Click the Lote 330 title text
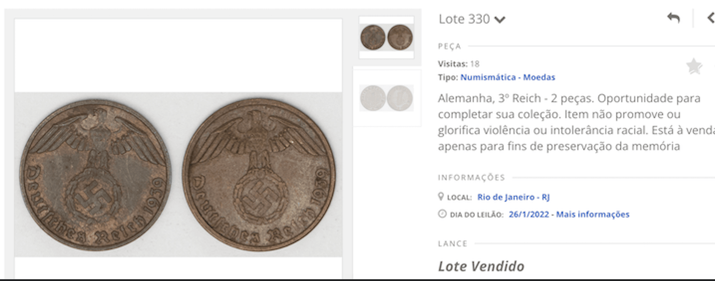This screenshot has width=715, height=281. coord(464,19)
